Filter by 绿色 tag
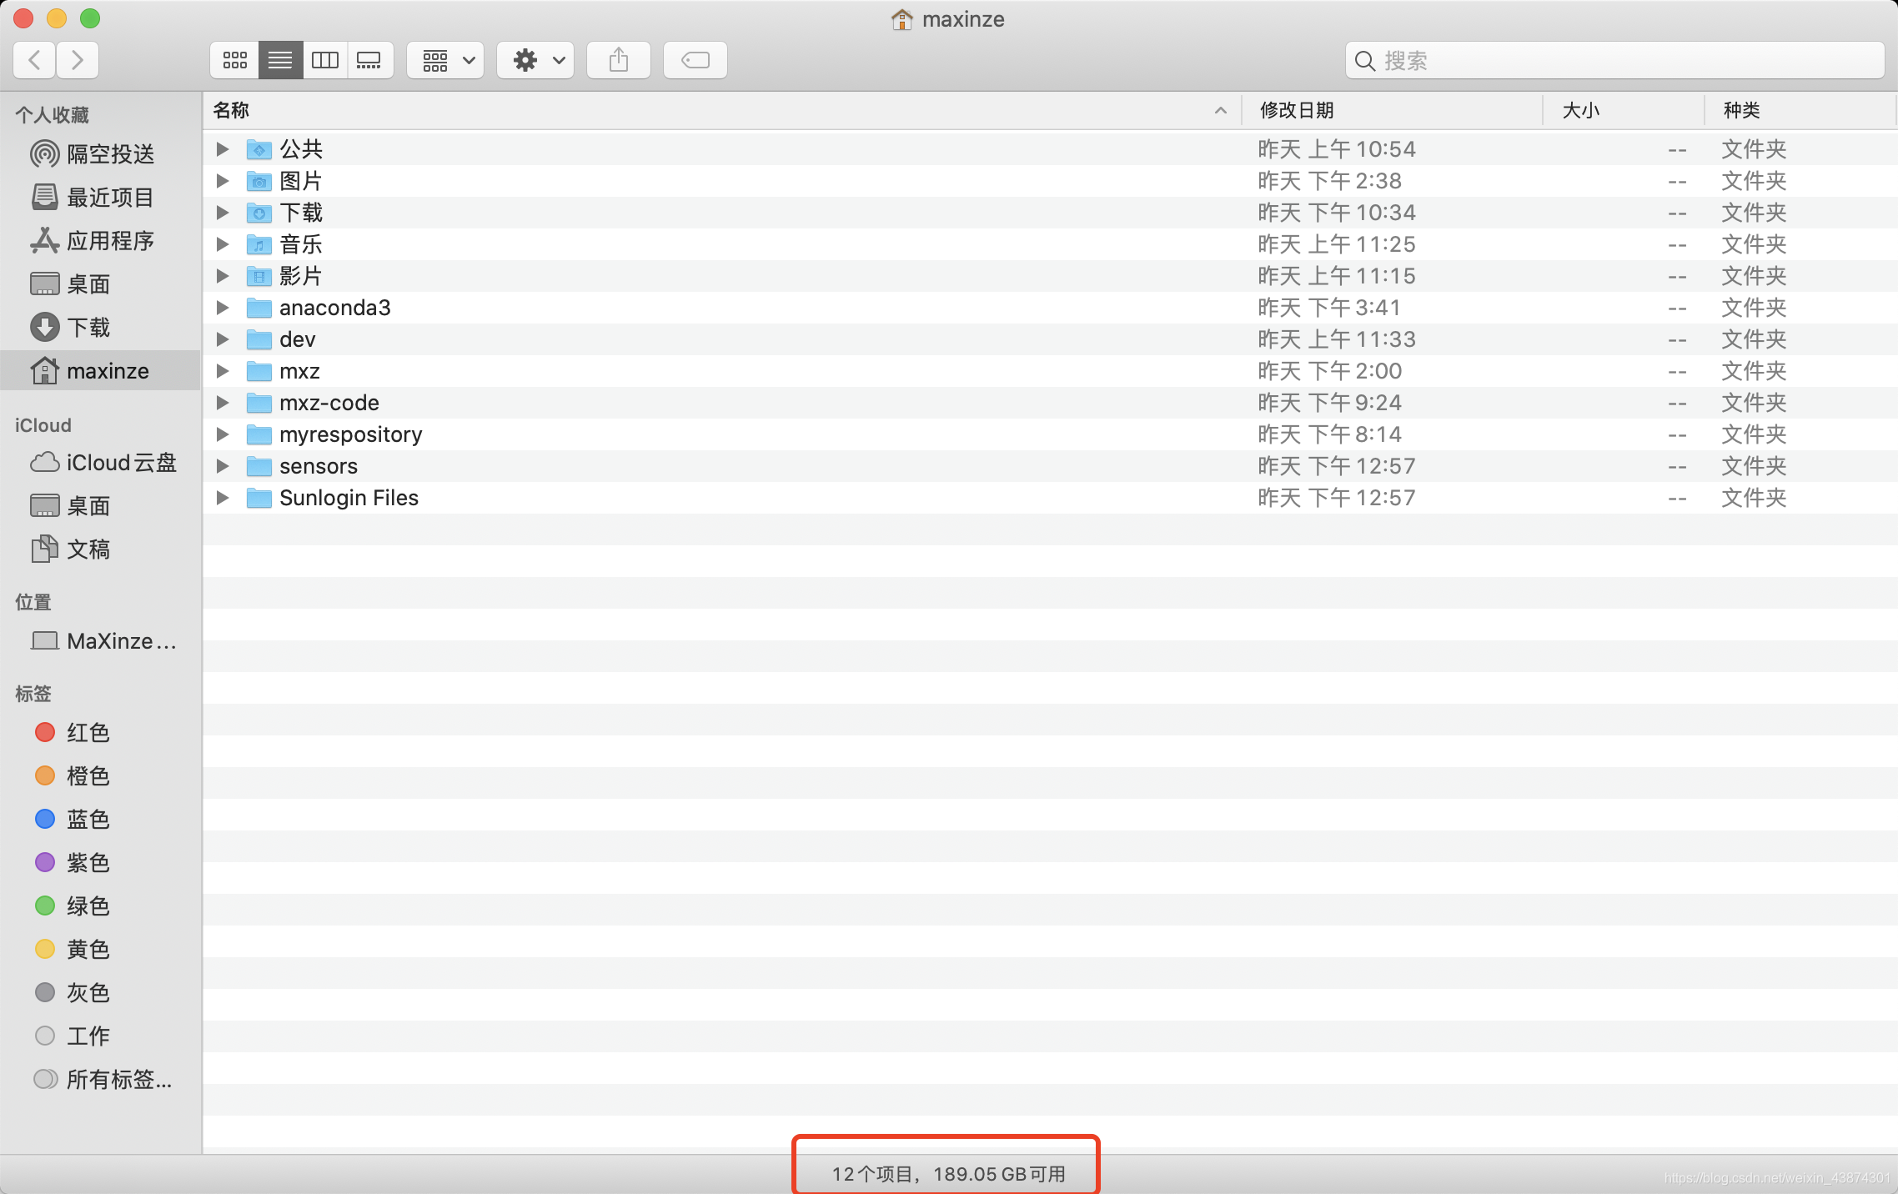 click(x=100, y=906)
